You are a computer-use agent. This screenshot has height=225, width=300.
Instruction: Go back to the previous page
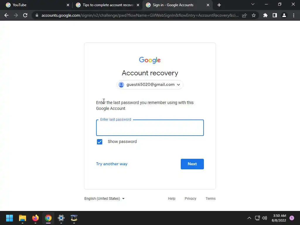[6, 15]
